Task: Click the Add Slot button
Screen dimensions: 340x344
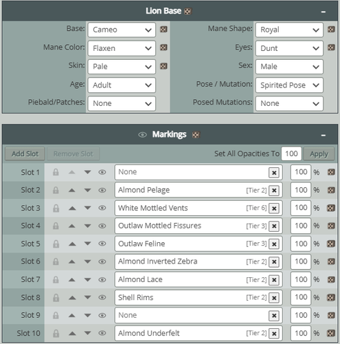Action: click(x=25, y=153)
